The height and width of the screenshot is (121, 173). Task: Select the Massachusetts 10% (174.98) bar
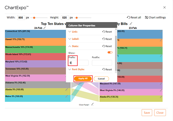[35, 49]
